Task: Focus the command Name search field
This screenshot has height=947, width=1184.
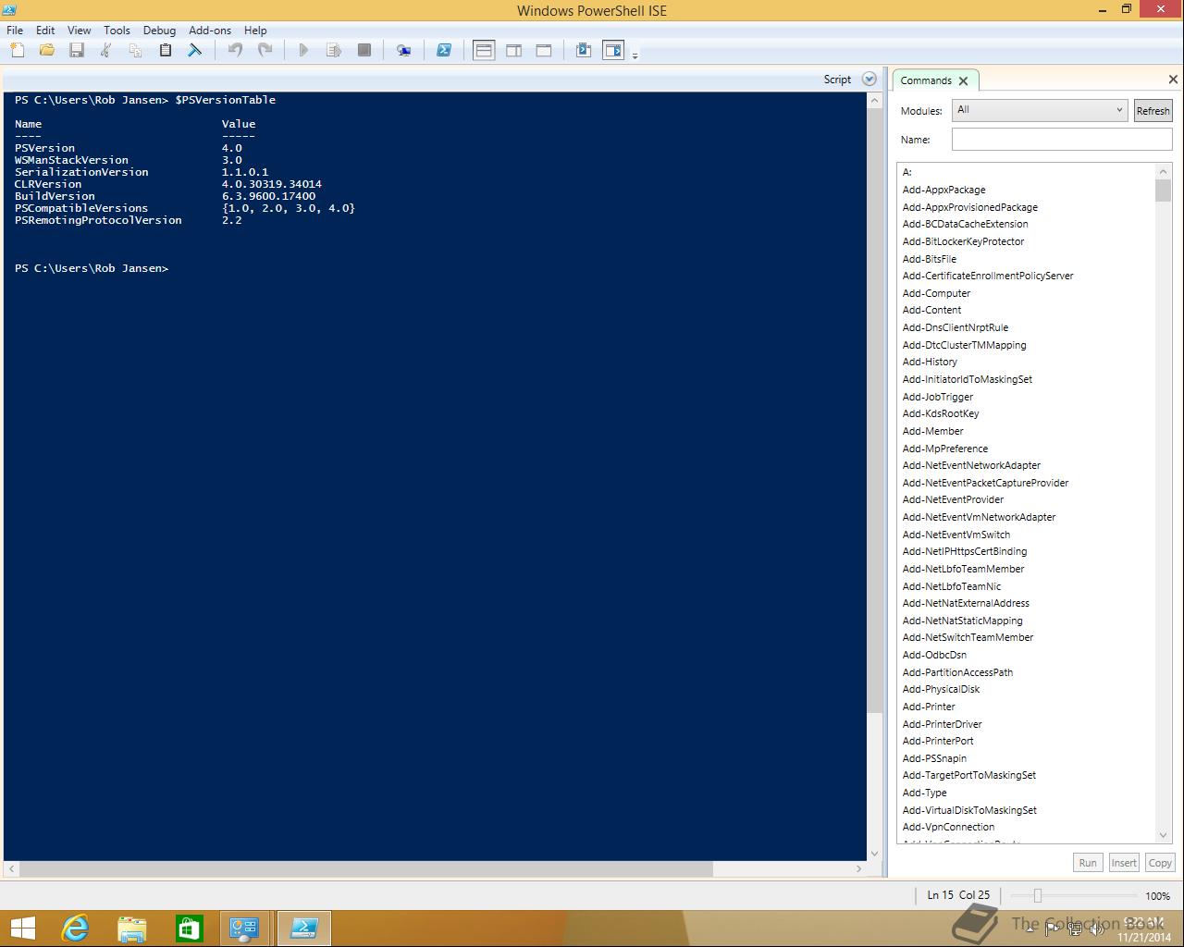Action: tap(1062, 140)
